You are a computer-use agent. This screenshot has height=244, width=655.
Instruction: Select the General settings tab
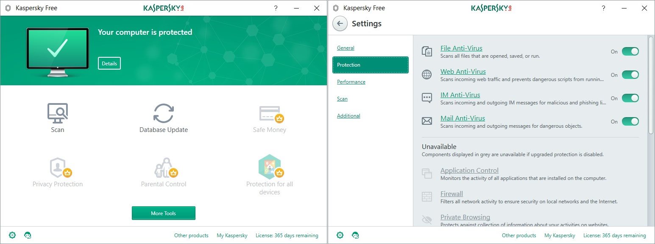coord(346,48)
